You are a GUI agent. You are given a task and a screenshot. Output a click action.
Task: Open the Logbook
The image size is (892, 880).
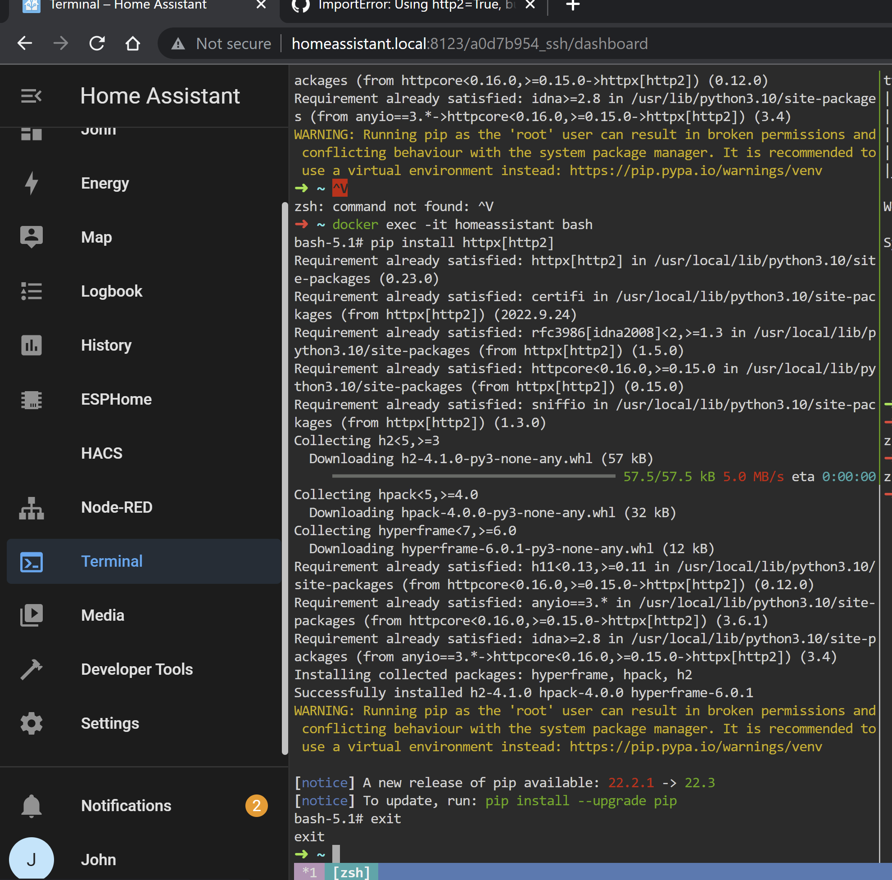(111, 291)
